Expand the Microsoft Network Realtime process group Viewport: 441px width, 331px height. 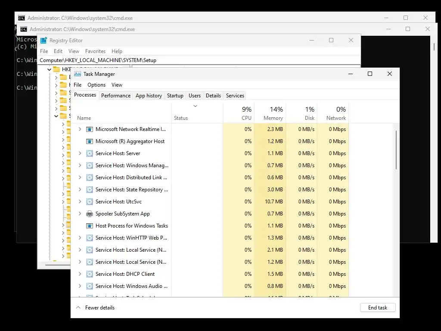[80, 129]
